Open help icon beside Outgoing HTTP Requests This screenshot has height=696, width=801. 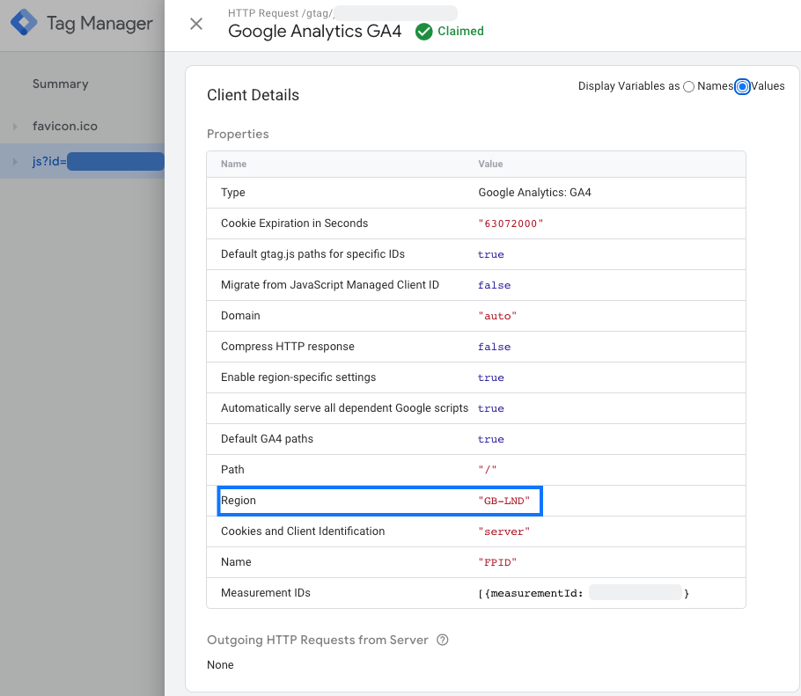[x=443, y=640]
